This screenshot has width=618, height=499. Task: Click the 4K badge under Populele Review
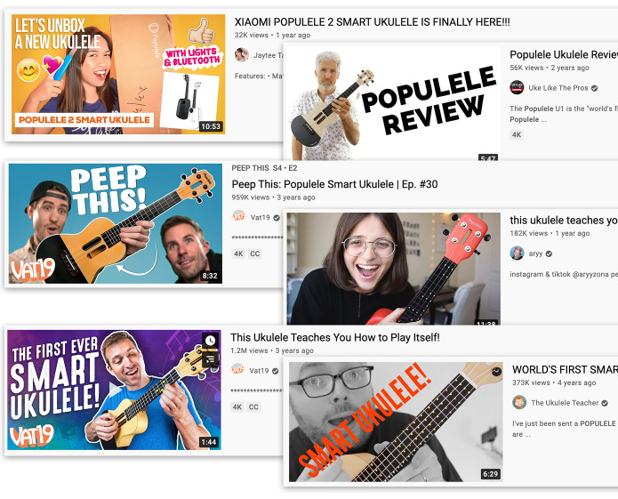point(517,135)
